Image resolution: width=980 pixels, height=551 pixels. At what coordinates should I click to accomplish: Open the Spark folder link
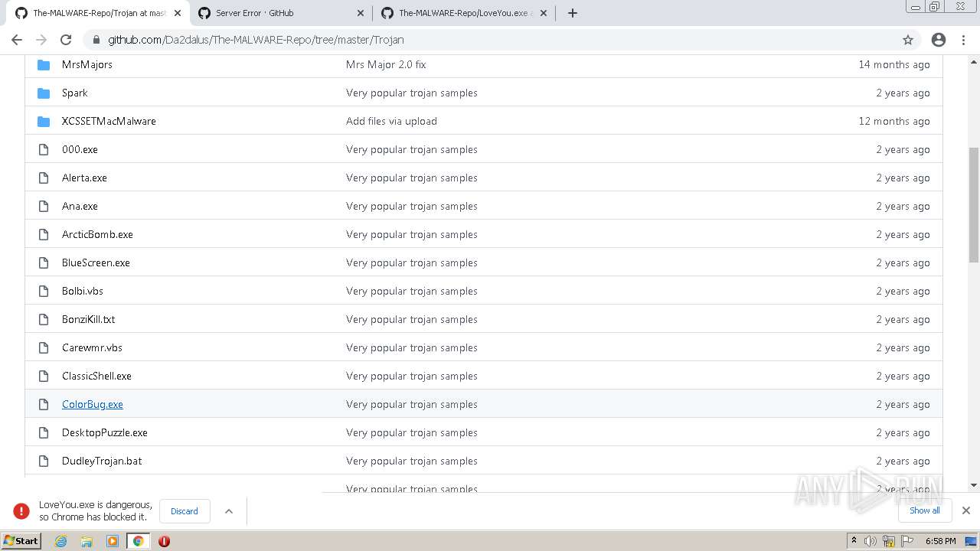pyautogui.click(x=75, y=93)
